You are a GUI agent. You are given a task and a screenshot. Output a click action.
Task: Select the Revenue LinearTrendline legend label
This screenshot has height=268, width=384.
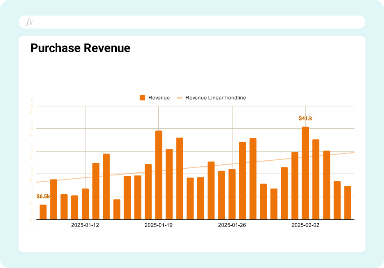tap(216, 98)
